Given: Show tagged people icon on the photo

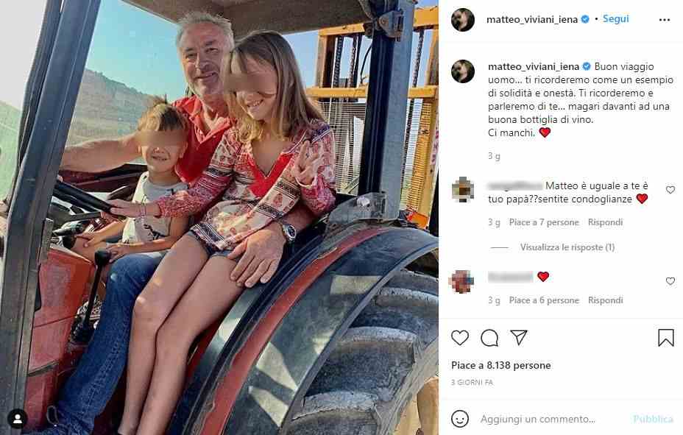Looking at the screenshot, I should pos(18,419).
